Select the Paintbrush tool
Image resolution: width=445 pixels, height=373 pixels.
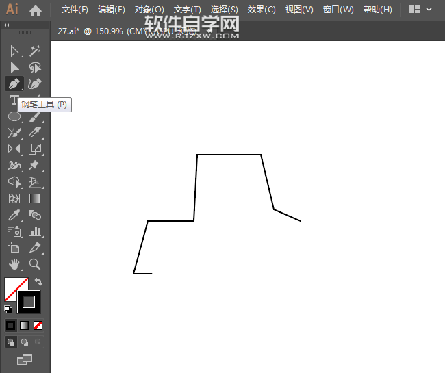(x=35, y=117)
